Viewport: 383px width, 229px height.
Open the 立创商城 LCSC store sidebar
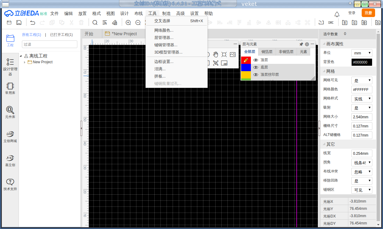pos(10,137)
